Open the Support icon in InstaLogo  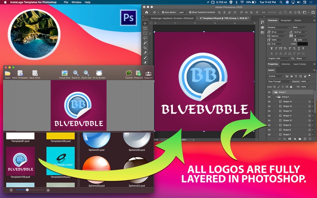tap(148, 74)
